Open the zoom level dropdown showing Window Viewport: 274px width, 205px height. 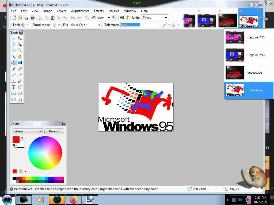(x=101, y=18)
